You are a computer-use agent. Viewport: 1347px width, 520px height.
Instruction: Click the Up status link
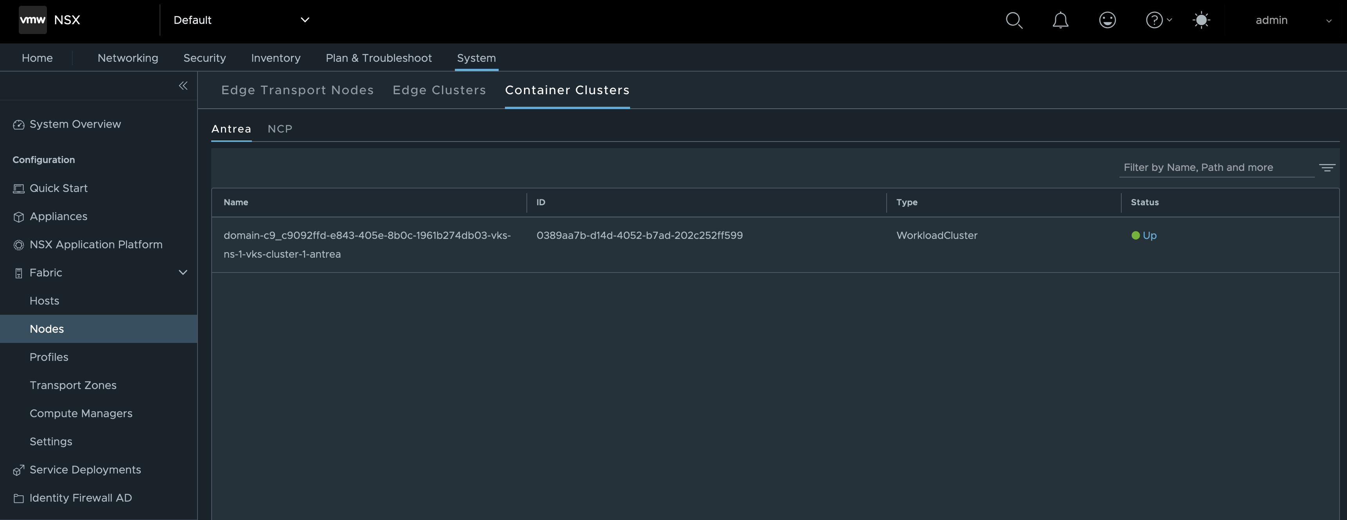point(1149,236)
